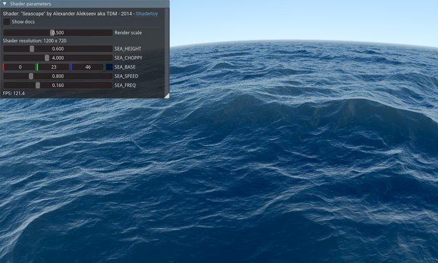Collapse the Shader parameters panel

5,3
